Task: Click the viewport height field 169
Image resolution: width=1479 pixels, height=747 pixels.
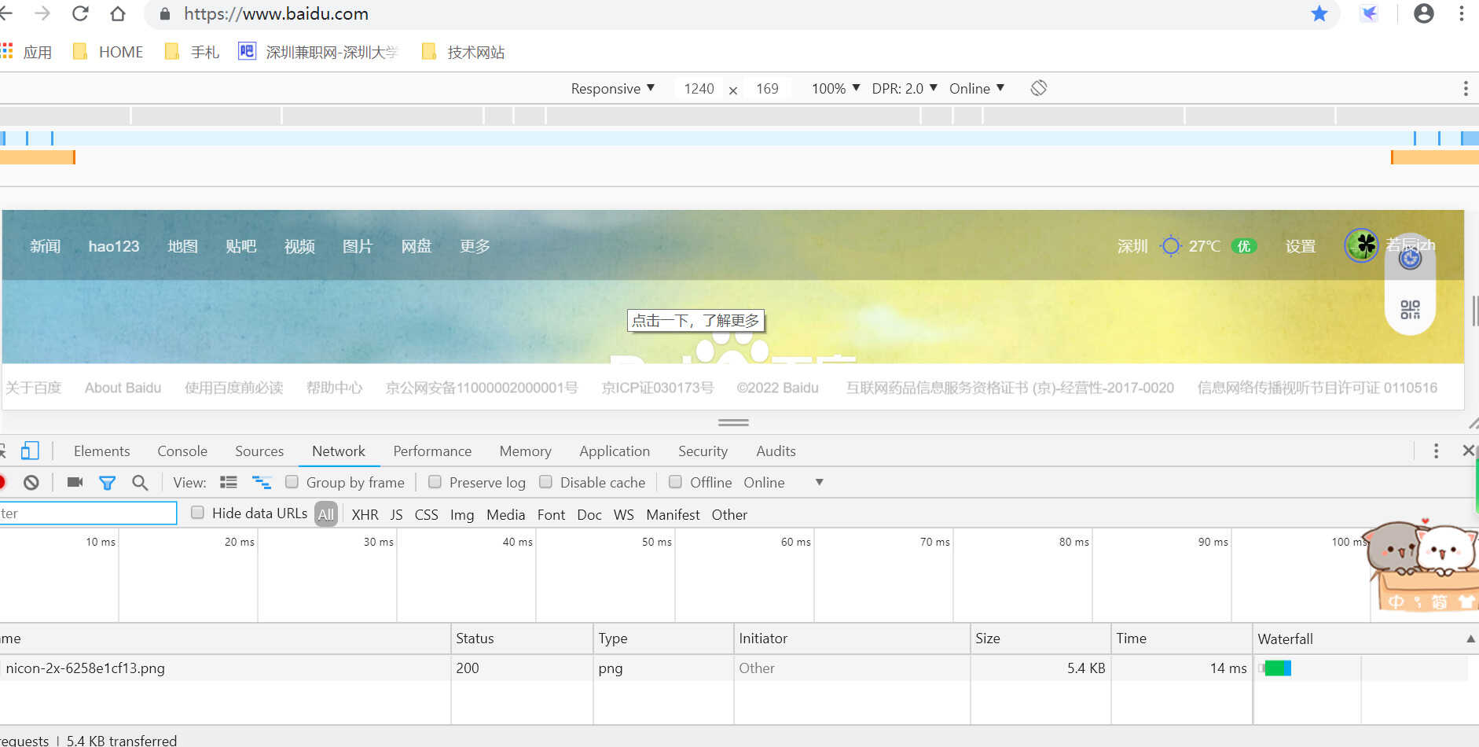Action: 767,88
